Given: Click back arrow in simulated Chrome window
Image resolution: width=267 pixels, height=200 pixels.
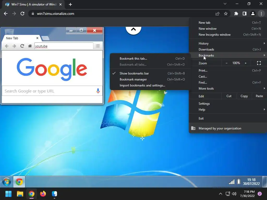Looking at the screenshot, I should (x=7, y=46).
